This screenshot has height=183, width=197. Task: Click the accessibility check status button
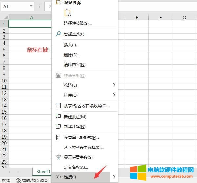point(32,180)
